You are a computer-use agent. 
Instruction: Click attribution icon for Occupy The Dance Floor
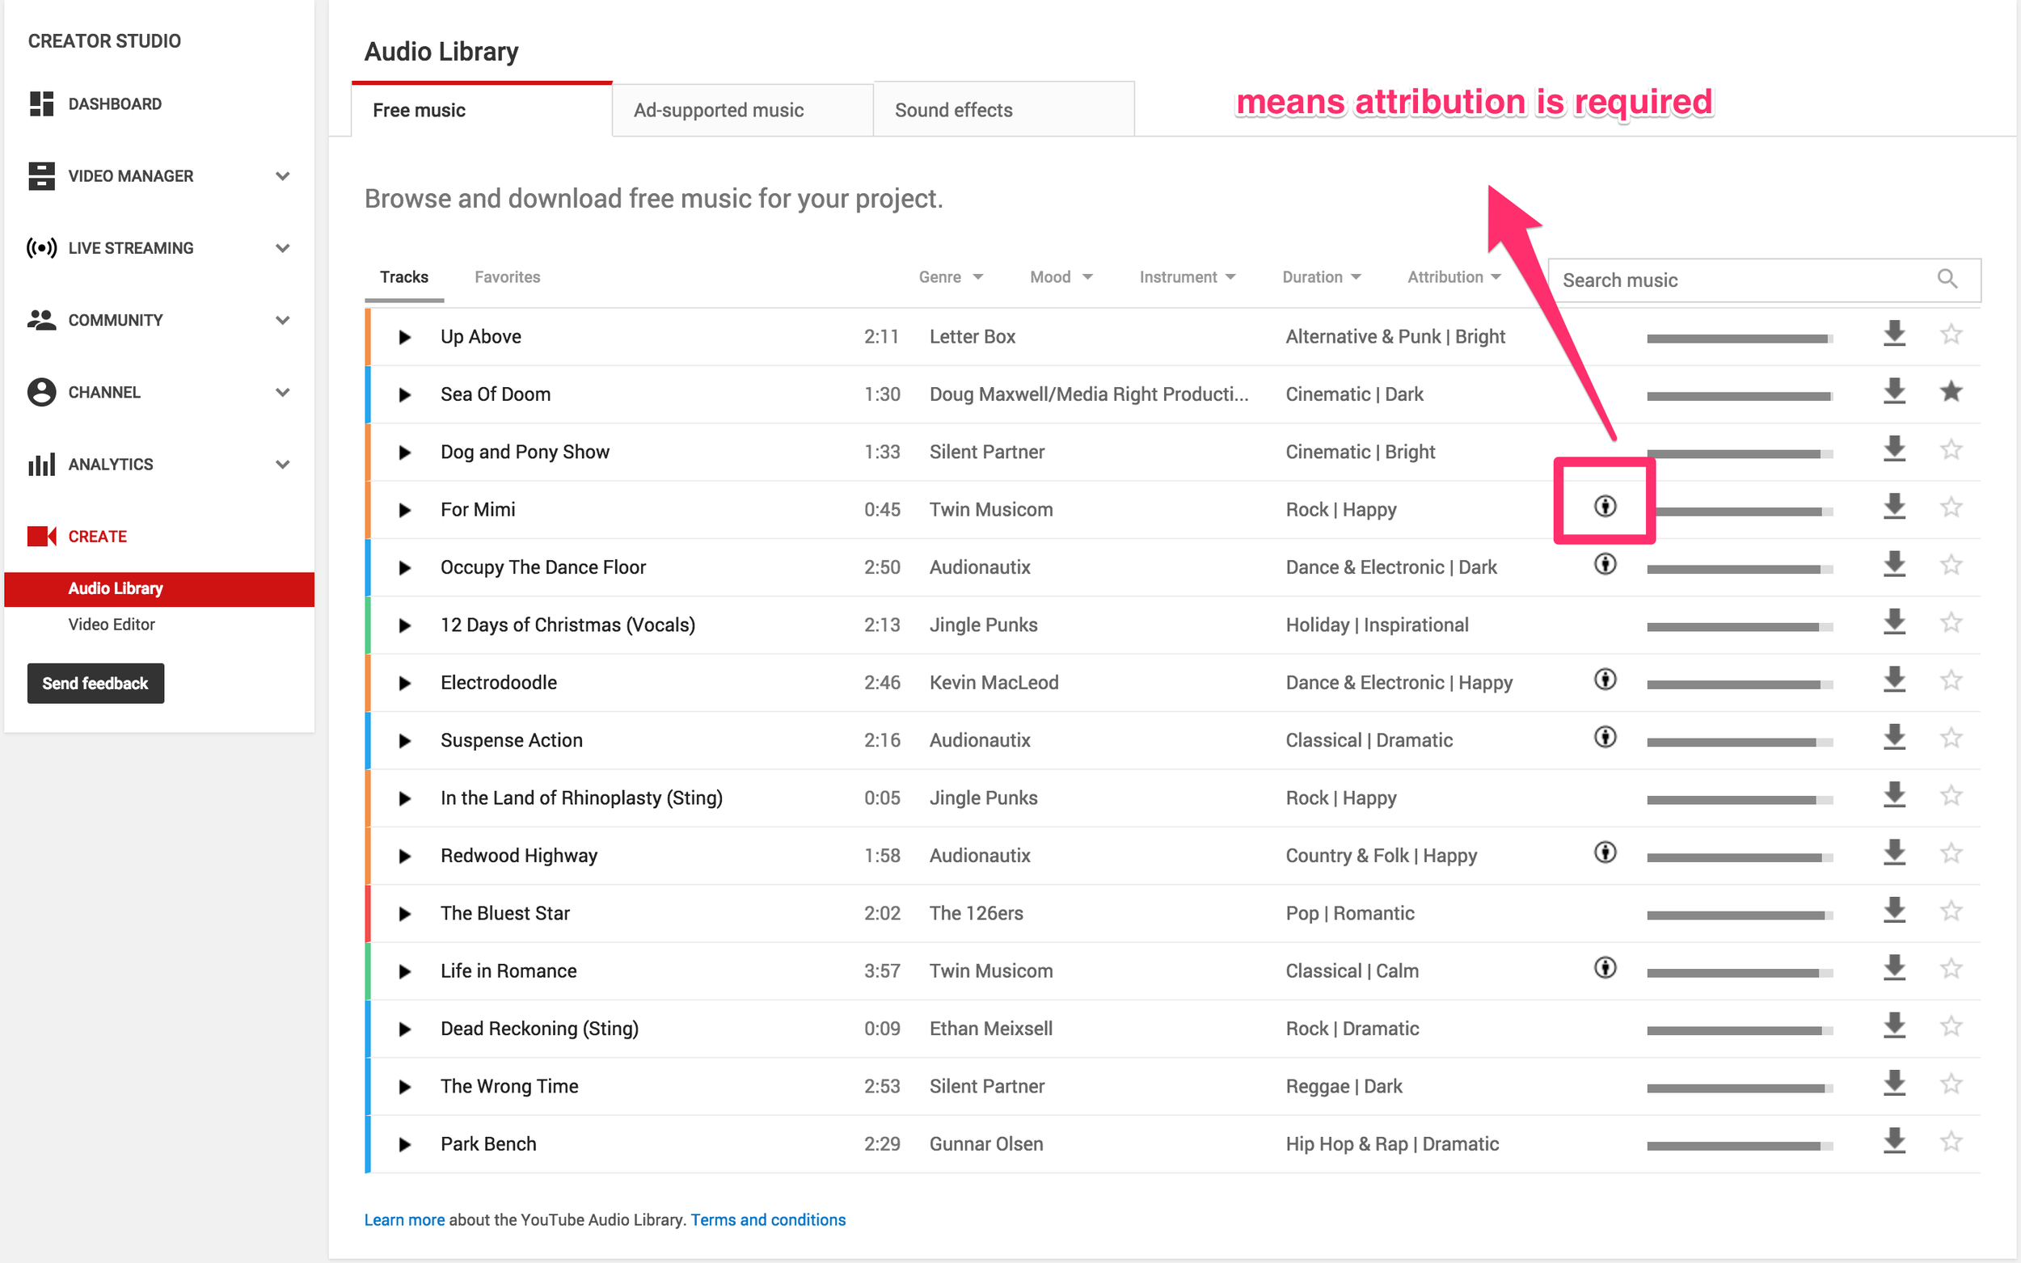click(1605, 564)
